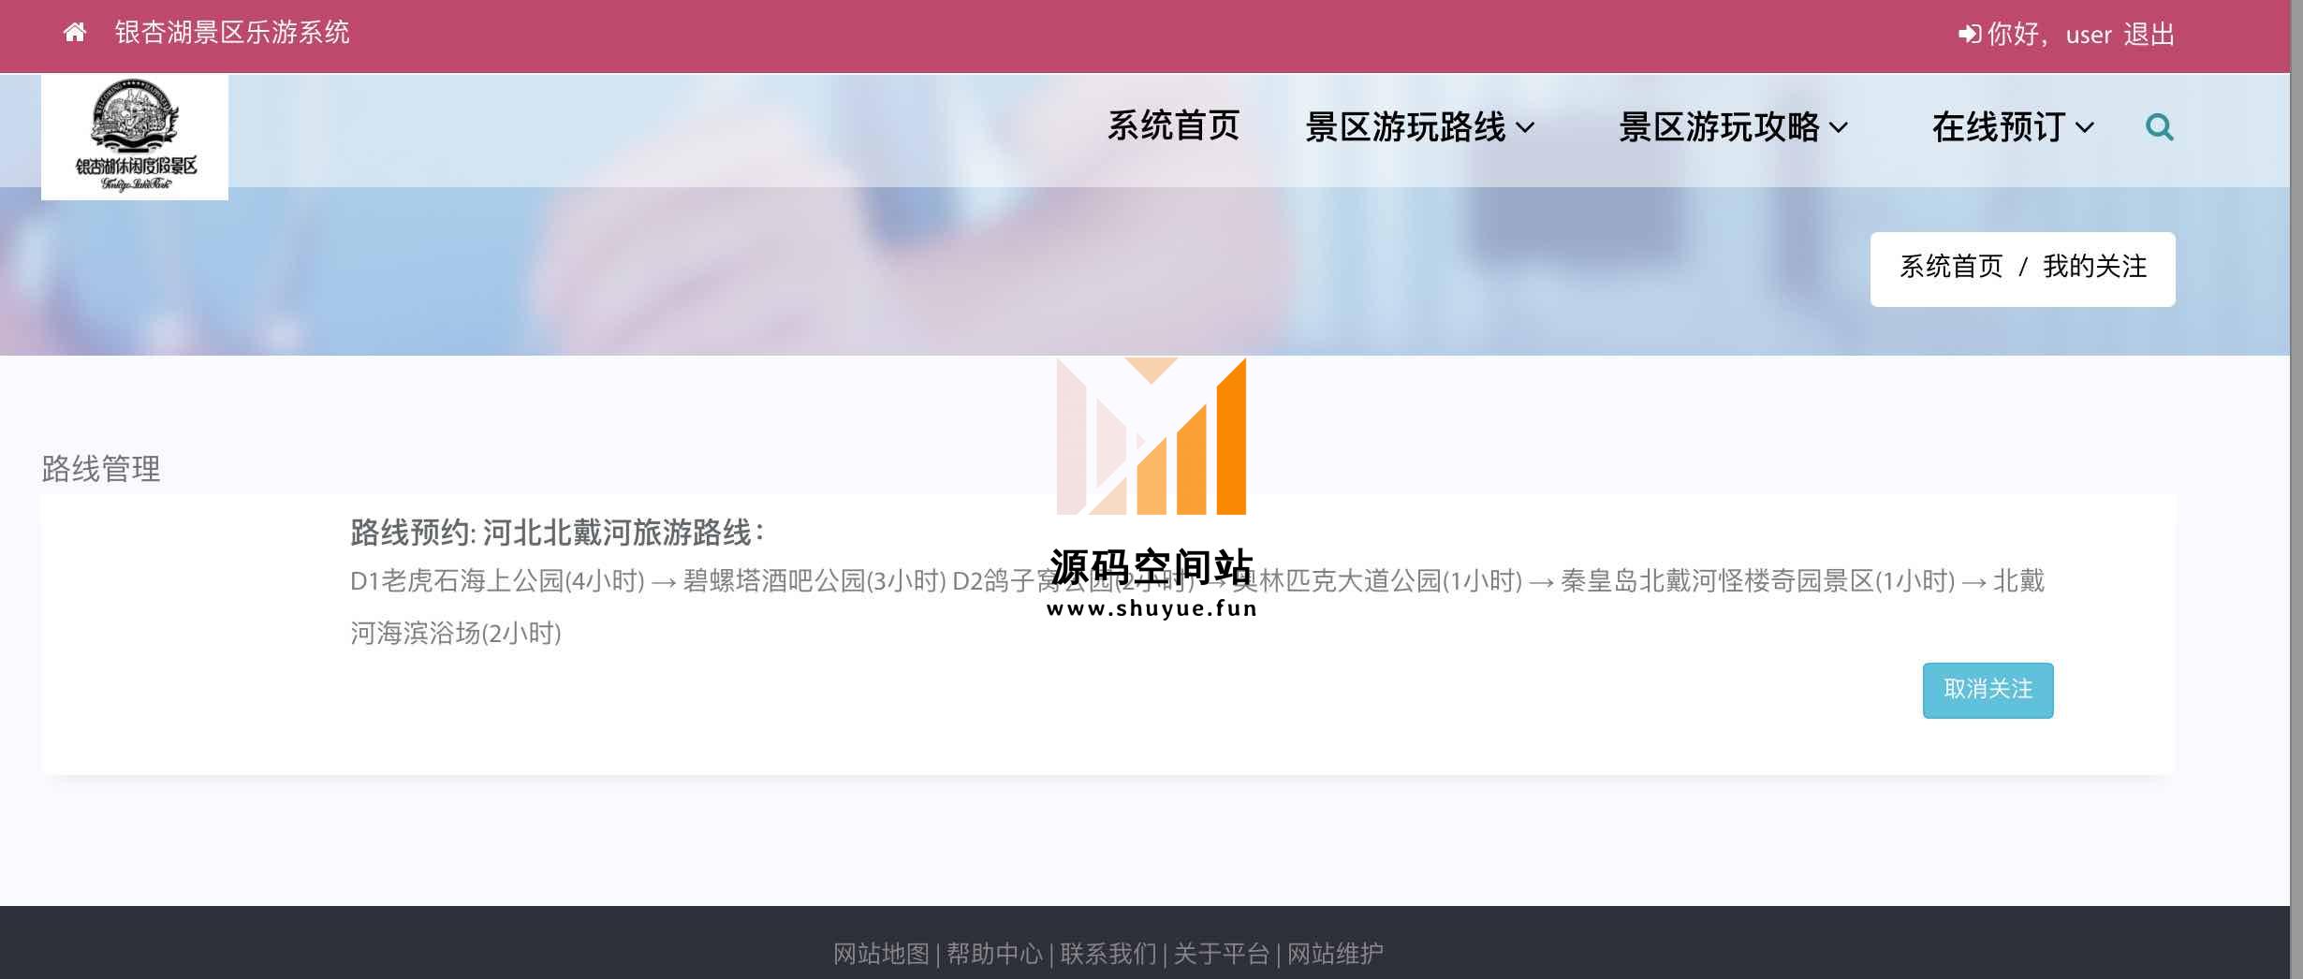Click the login arrow icon beside greeting
The width and height of the screenshot is (2303, 979).
tap(1969, 35)
